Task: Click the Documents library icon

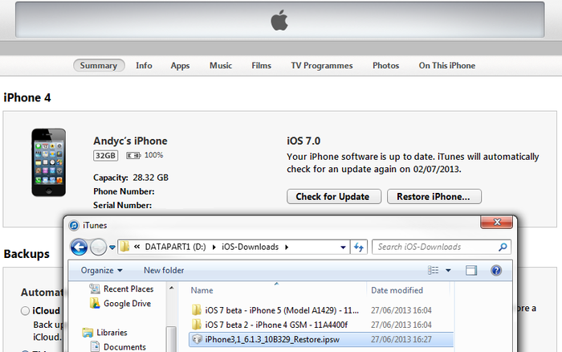Action: 95,346
